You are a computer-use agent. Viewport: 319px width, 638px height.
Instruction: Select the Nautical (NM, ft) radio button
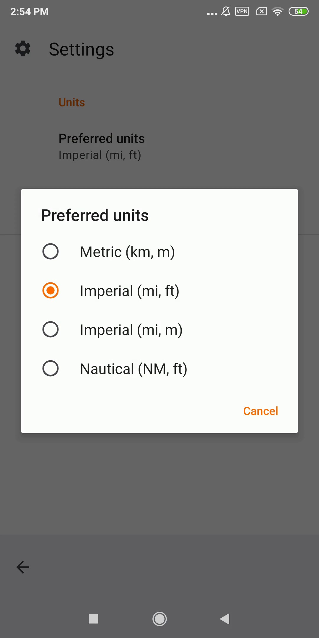pyautogui.click(x=51, y=368)
